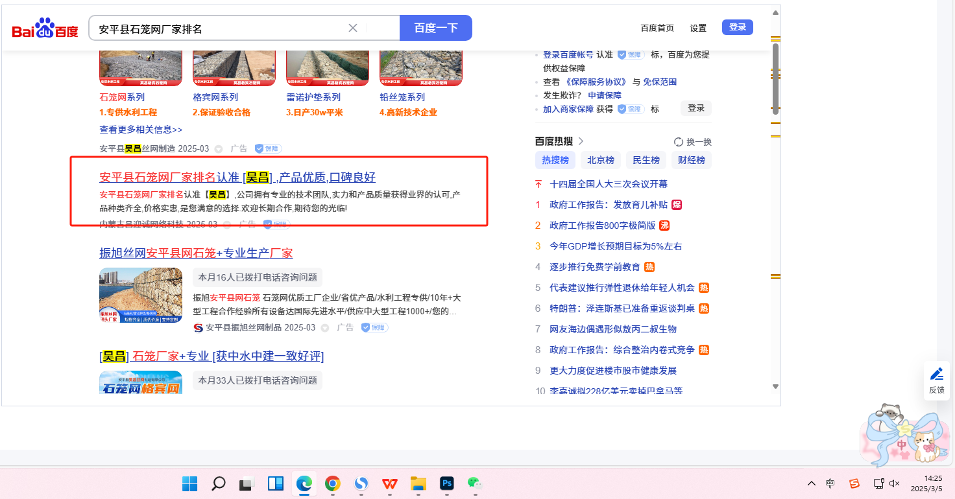955x499 pixels.
Task: Open the 铅丝笼系列 link
Action: [x=402, y=97]
